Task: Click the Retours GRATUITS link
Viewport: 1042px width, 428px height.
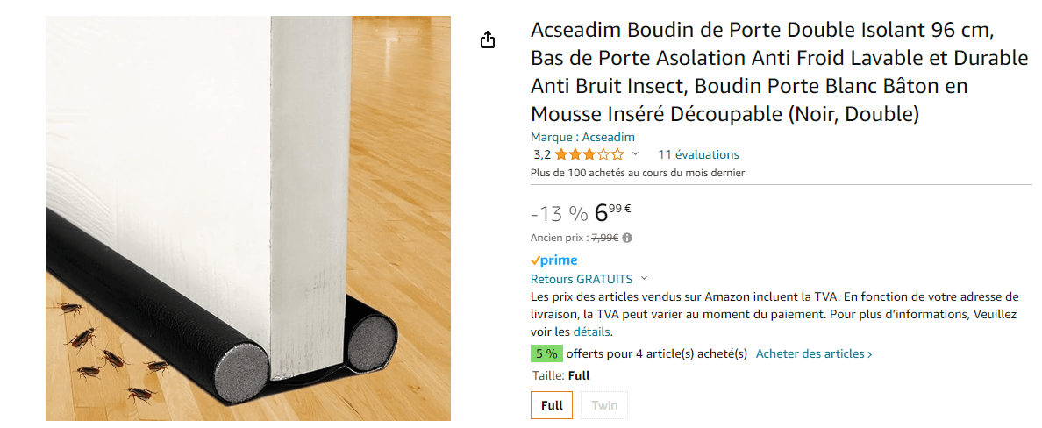Action: coord(582,279)
